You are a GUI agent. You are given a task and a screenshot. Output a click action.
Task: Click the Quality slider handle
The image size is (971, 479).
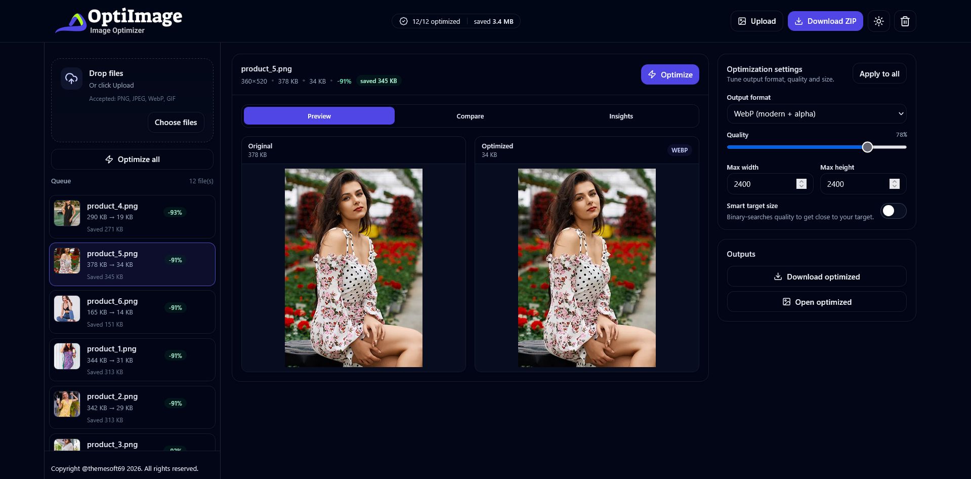(867, 147)
